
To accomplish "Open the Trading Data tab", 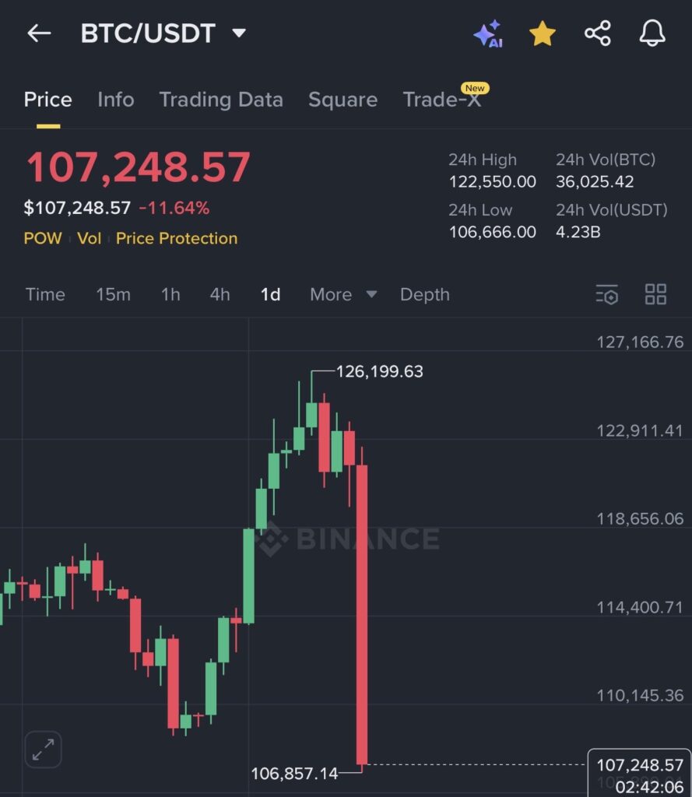I will pos(221,100).
